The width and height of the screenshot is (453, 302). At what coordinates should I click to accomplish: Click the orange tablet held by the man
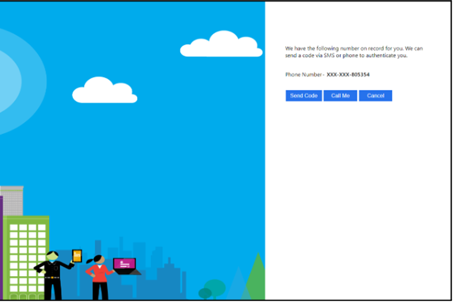[x=77, y=256]
